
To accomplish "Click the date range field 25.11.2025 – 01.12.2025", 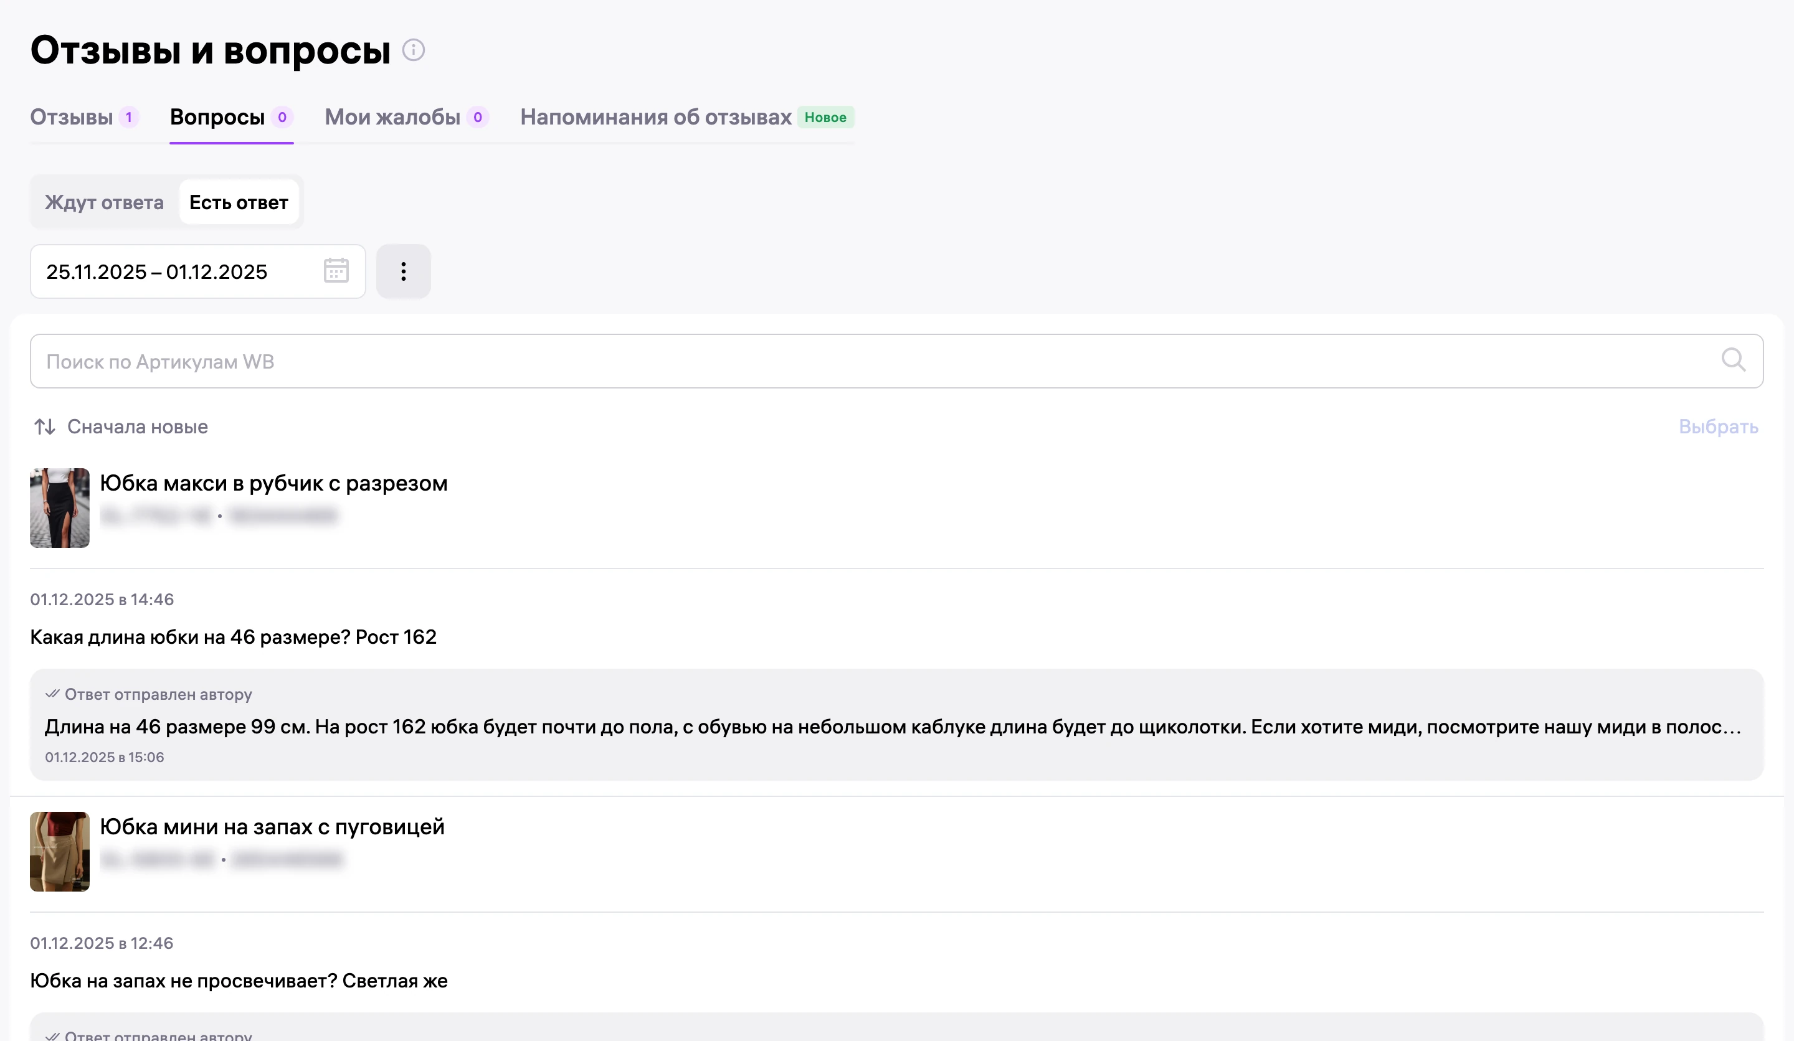I will 198,271.
